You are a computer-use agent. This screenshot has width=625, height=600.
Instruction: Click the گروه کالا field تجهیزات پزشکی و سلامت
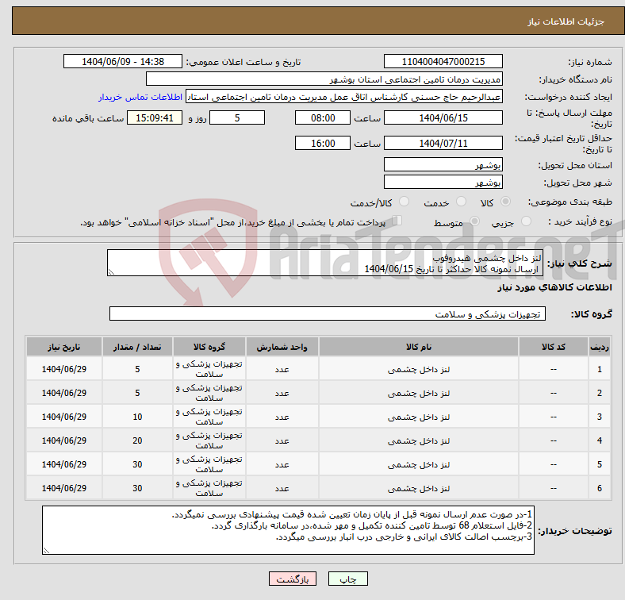coord(328,313)
